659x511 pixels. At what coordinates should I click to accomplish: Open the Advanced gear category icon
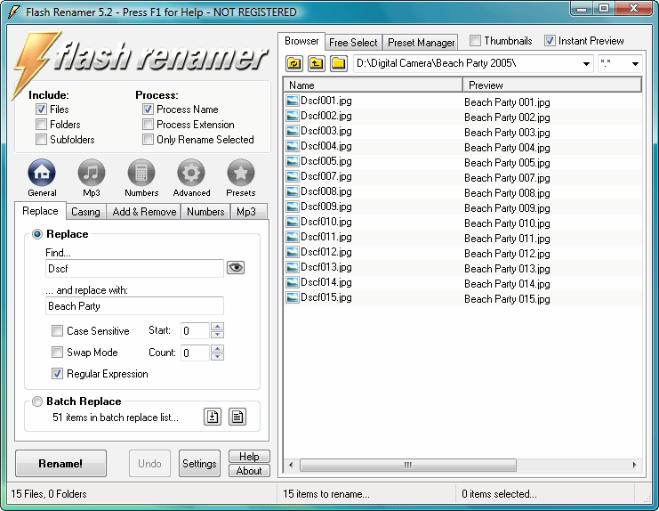tap(191, 173)
